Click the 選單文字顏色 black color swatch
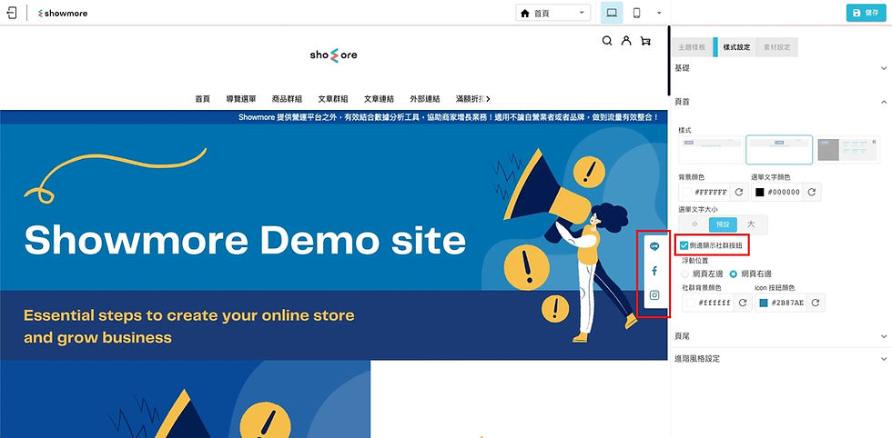The image size is (892, 438). 759,192
